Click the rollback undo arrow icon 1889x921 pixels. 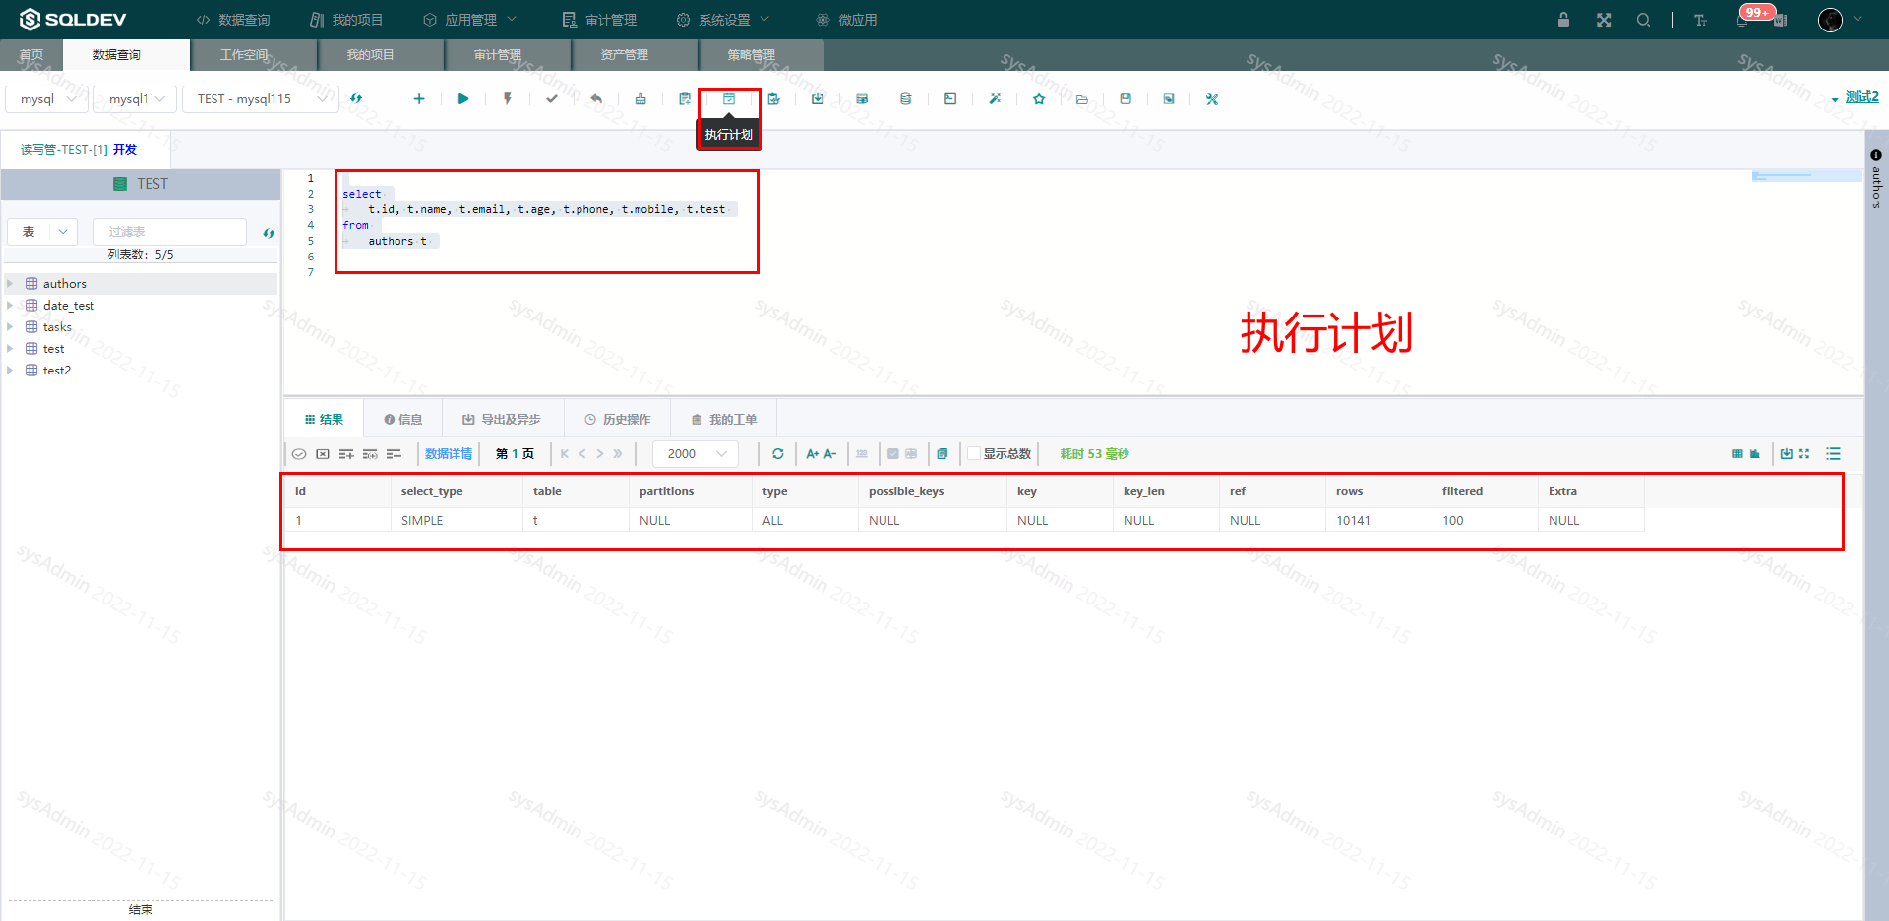click(x=596, y=99)
